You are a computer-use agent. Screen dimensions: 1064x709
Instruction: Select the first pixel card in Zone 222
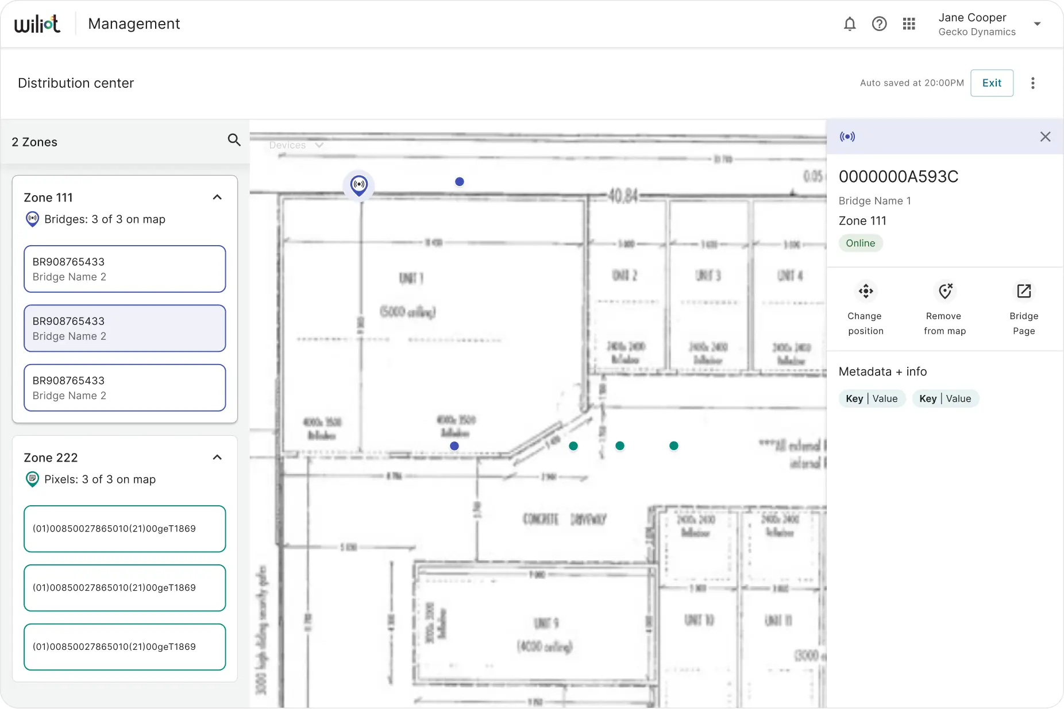(x=125, y=529)
